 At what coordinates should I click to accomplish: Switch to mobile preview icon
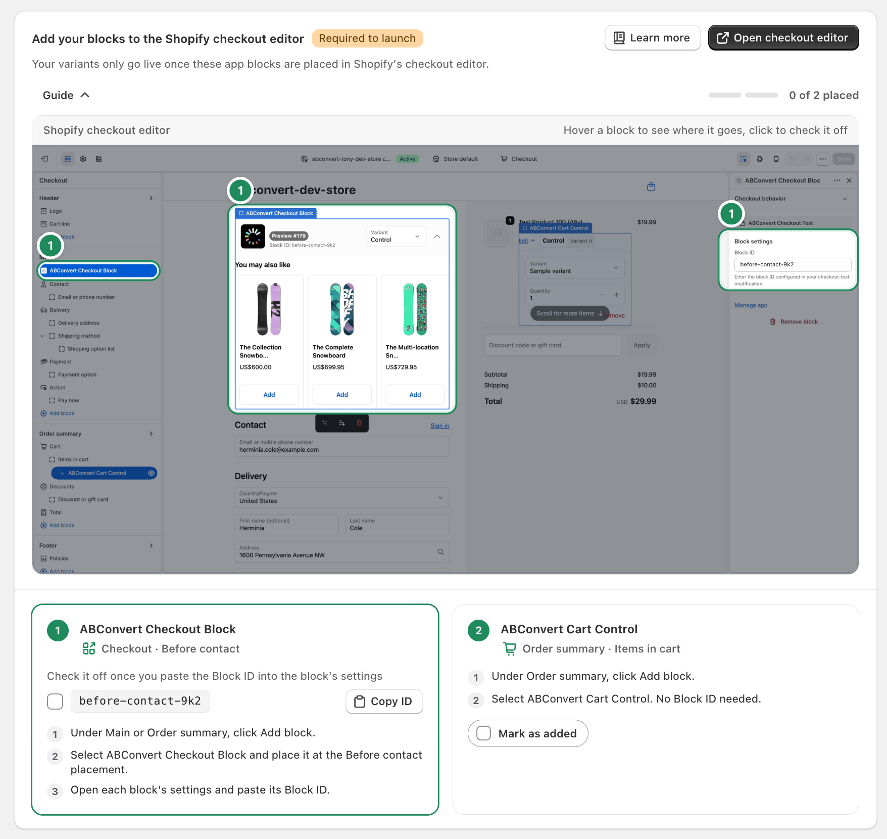click(776, 159)
